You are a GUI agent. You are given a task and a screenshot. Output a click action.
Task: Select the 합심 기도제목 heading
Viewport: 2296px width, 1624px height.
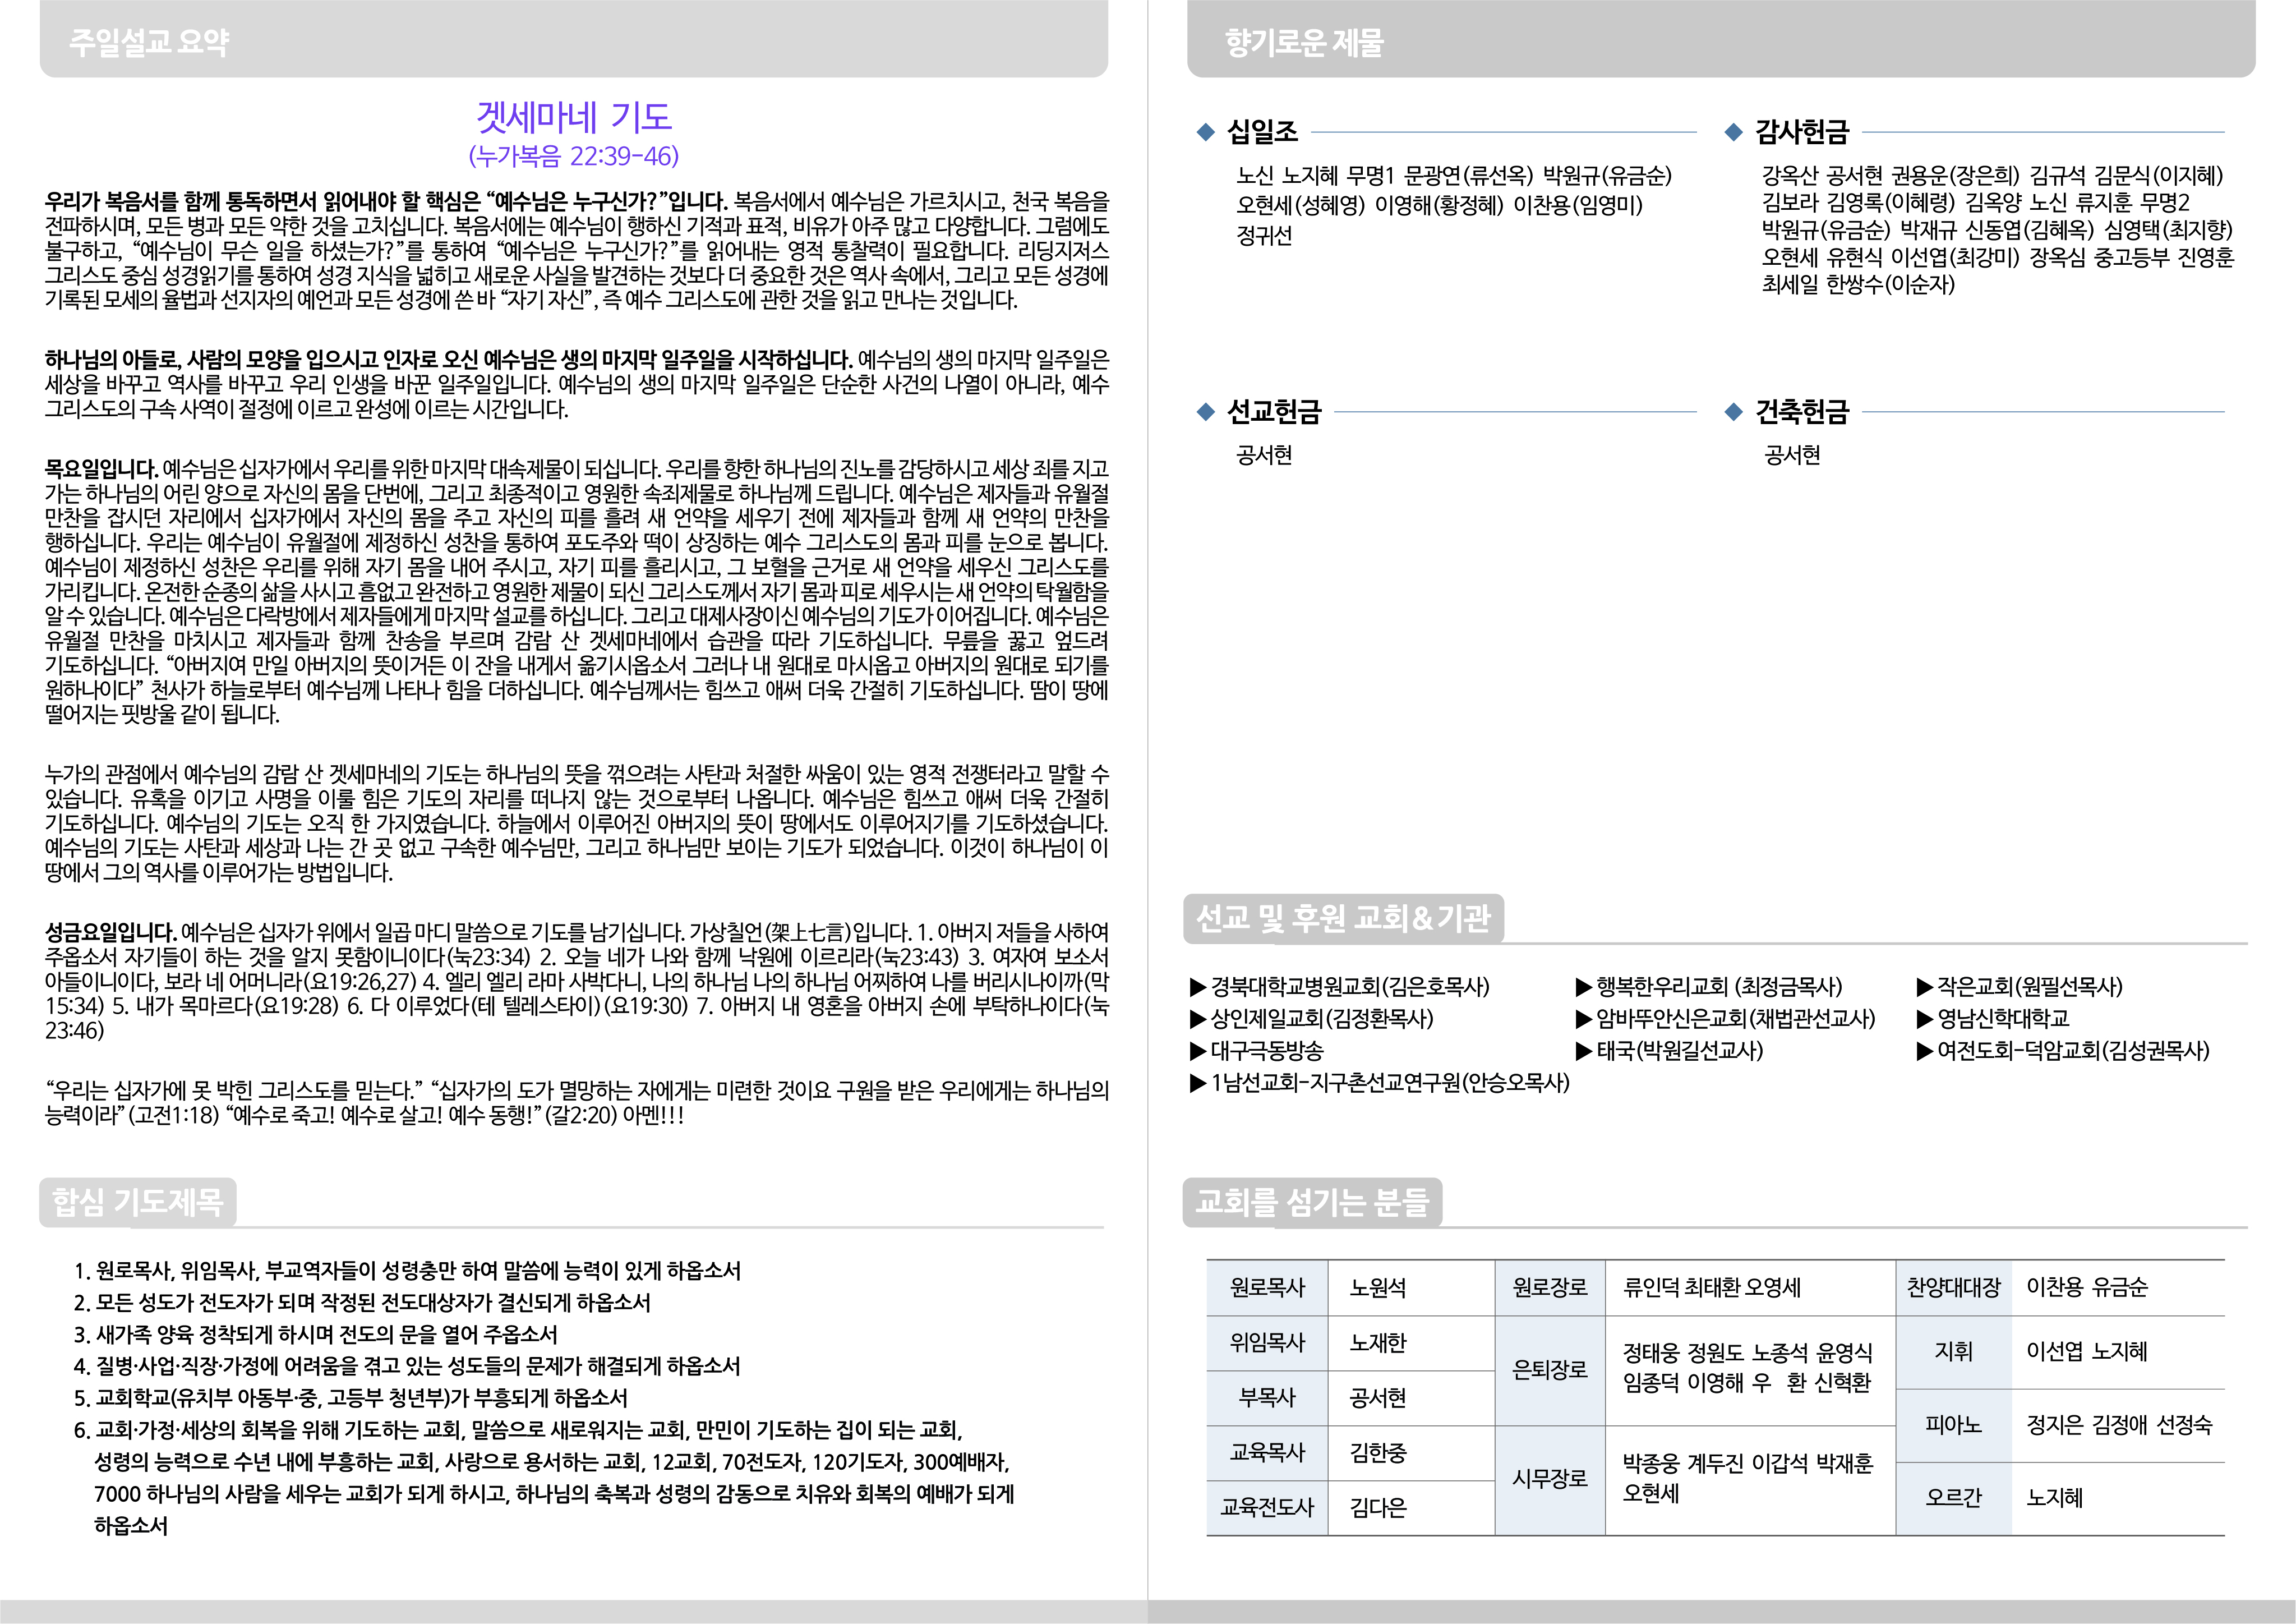pos(138,1202)
